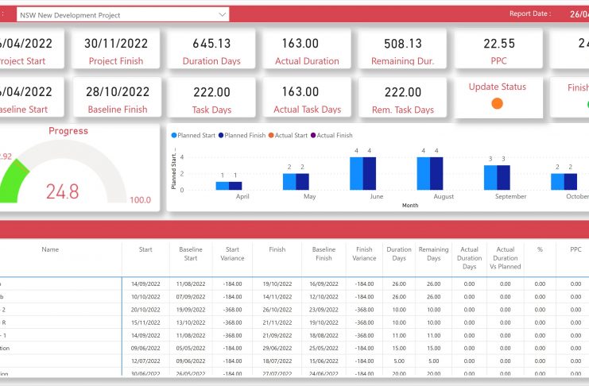
Task: Select the June bars in chart
Action: point(362,173)
